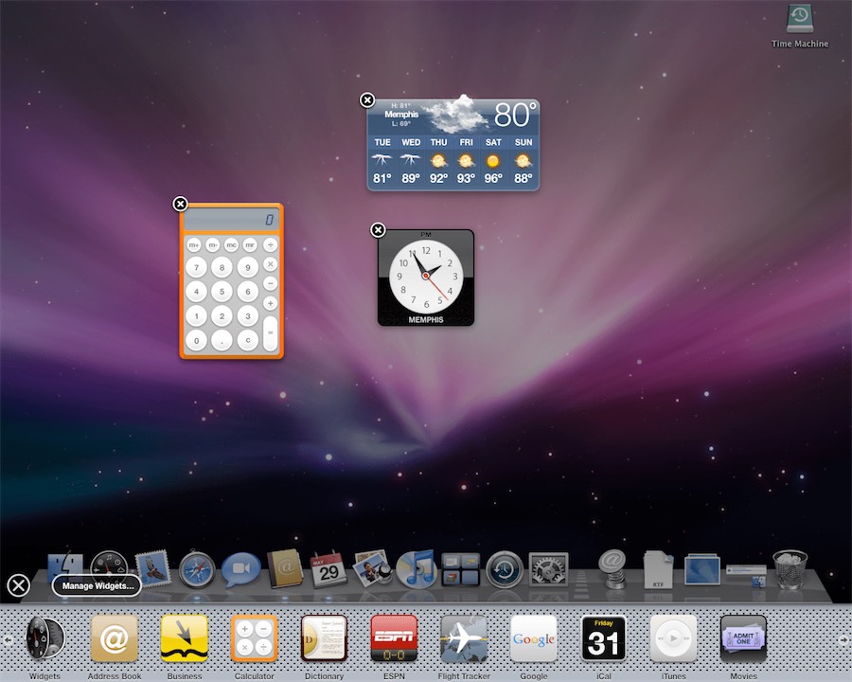Close the widget bar with X circle

point(19,585)
